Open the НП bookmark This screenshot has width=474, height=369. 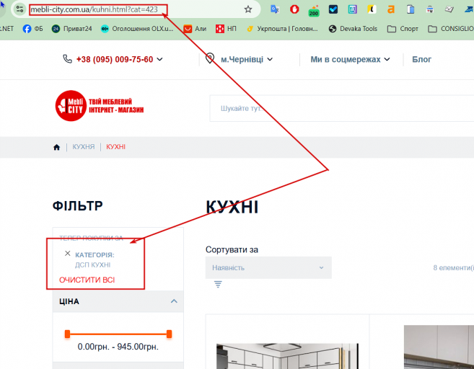[226, 29]
